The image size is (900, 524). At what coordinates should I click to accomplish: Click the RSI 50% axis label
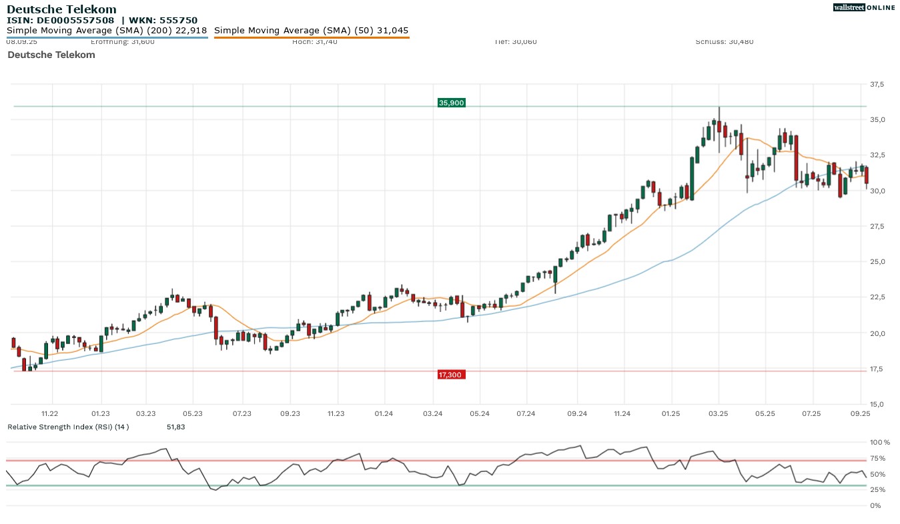(879, 475)
